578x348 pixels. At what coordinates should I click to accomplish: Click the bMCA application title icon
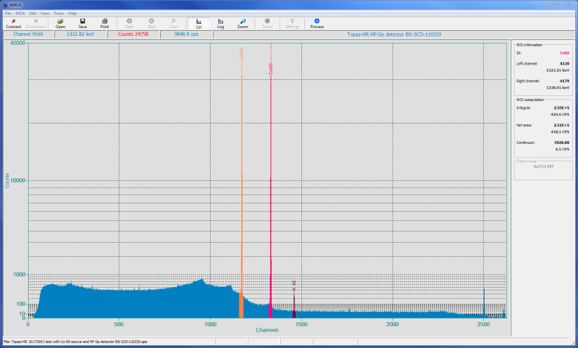pos(6,5)
